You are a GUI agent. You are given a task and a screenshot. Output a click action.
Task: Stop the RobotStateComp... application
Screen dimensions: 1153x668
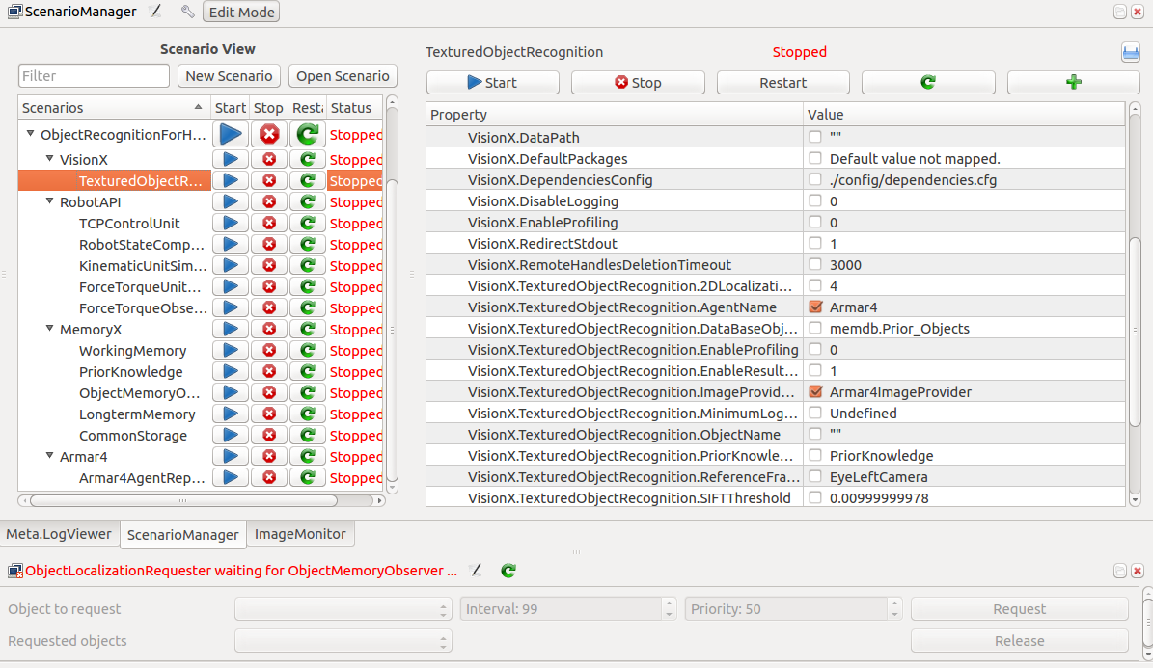pos(269,245)
